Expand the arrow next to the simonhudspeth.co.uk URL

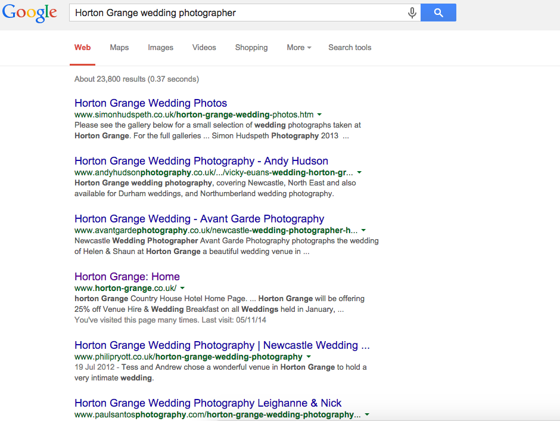tap(319, 114)
